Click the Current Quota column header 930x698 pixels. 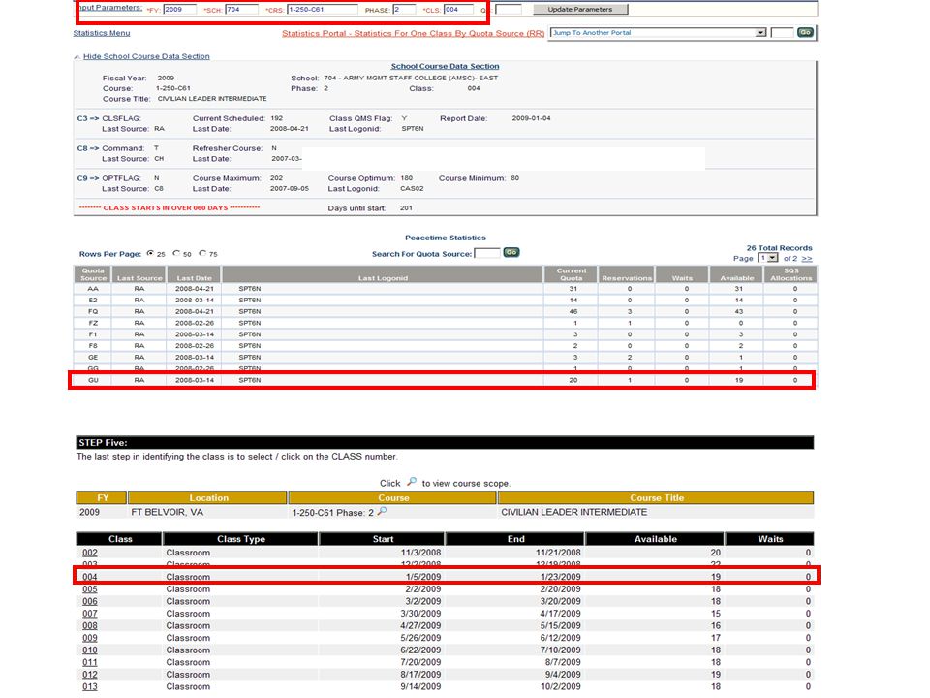(x=572, y=274)
